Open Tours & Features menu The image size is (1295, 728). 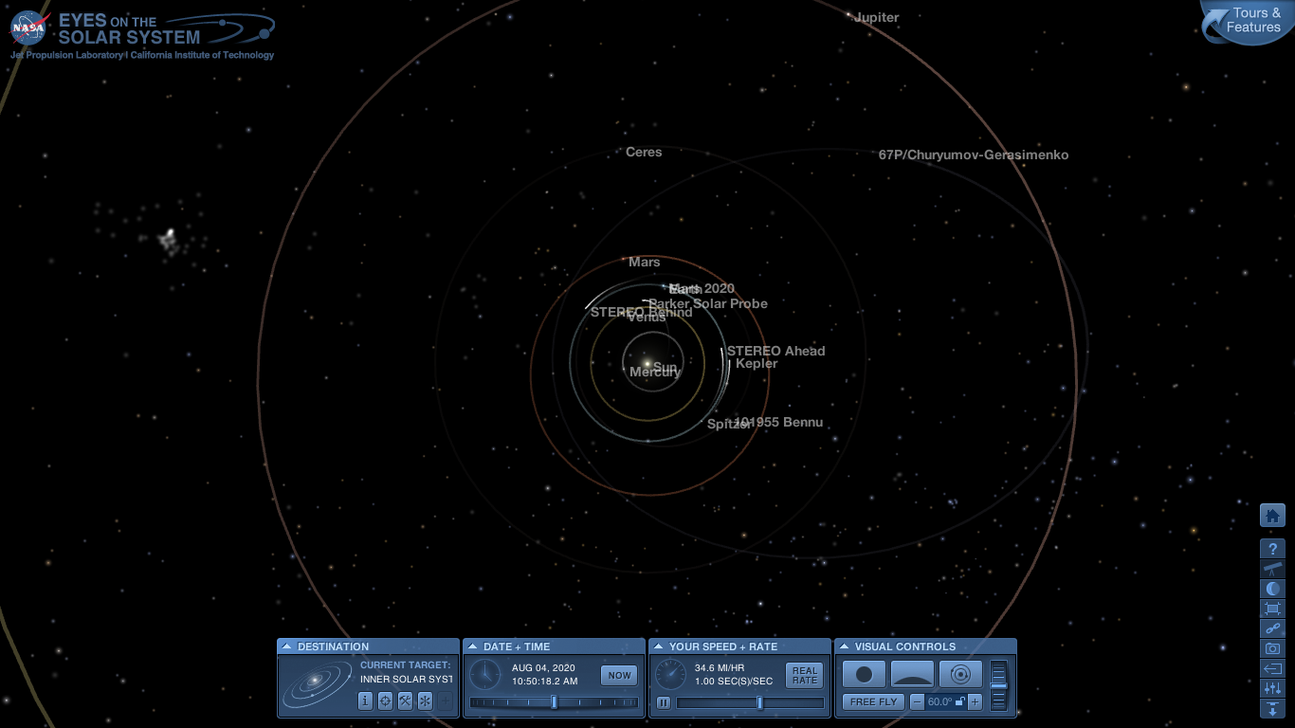1249,21
